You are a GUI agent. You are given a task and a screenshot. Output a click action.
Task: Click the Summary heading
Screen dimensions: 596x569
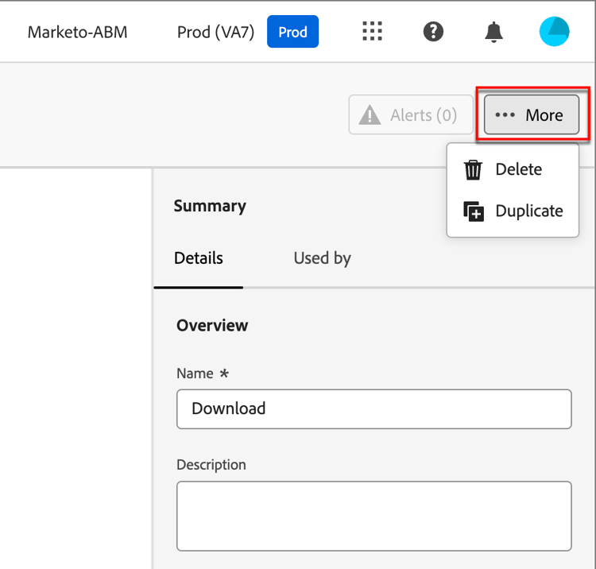[x=210, y=206]
